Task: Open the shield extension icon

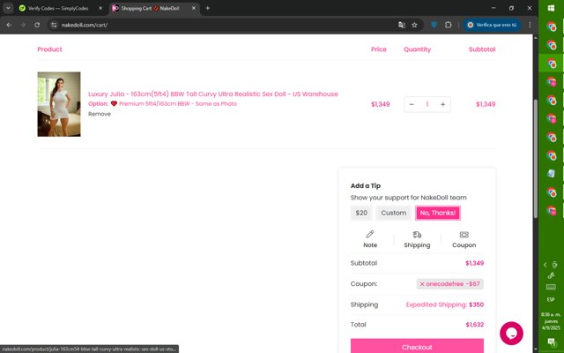Action: coord(434,25)
